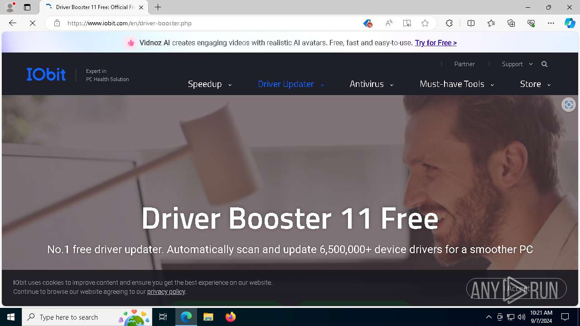Expand the Support dropdown
Viewport: 580px width, 326px height.
[x=517, y=64]
